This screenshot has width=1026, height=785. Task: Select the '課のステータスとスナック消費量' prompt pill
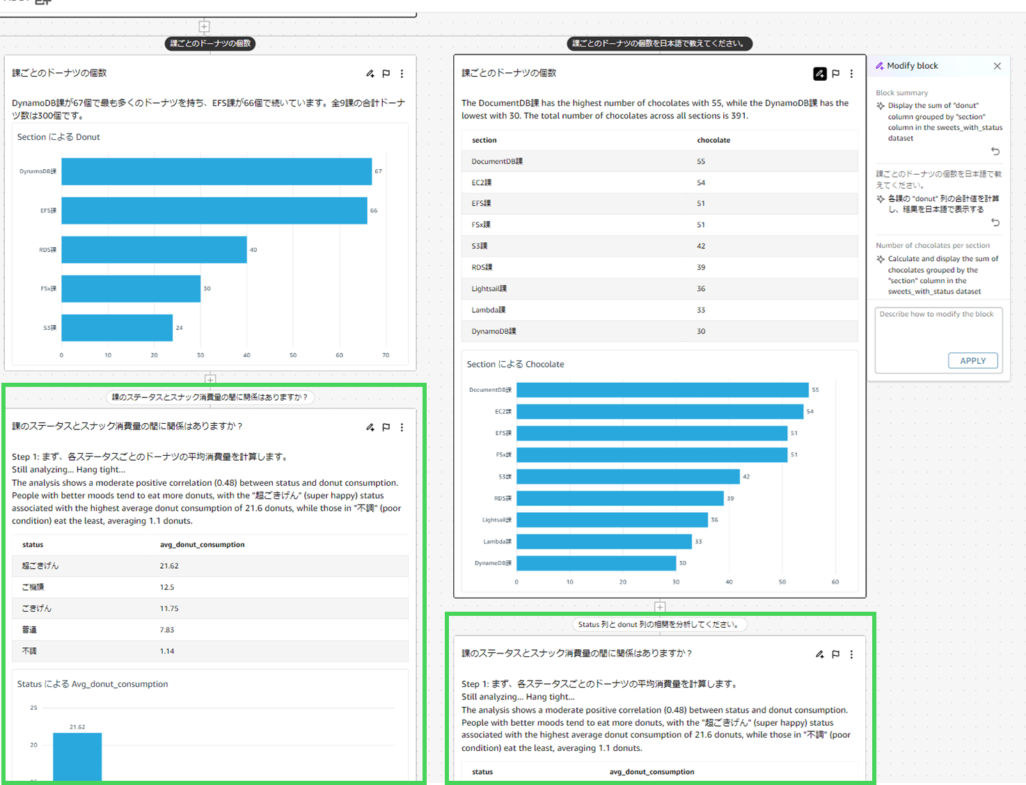210,397
